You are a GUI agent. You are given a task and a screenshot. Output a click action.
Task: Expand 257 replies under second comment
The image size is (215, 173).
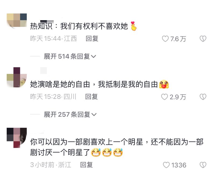point(70,115)
